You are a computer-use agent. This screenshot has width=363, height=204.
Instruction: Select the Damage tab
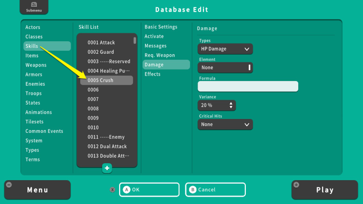click(x=166, y=65)
